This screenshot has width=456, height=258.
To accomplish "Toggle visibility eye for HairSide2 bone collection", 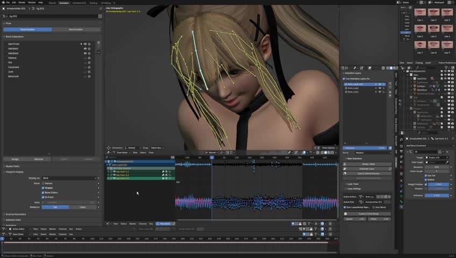I will point(85,53).
